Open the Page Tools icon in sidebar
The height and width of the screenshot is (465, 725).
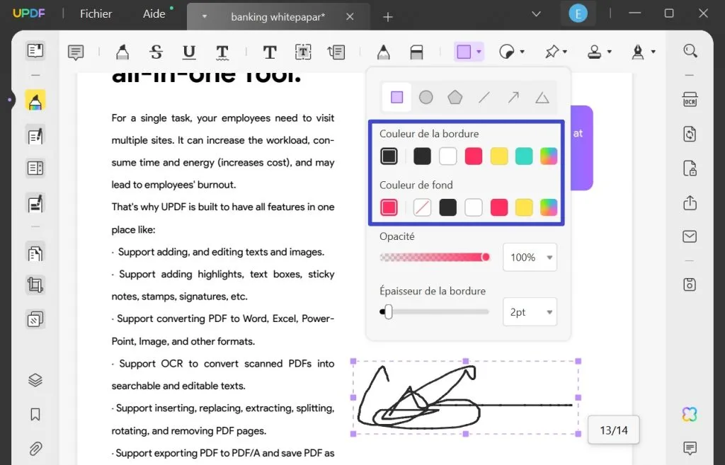pos(35,319)
